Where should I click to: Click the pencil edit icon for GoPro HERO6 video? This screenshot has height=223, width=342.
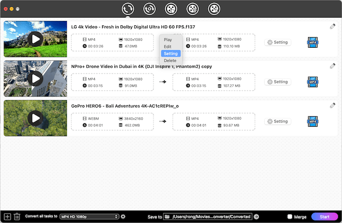click(333, 105)
